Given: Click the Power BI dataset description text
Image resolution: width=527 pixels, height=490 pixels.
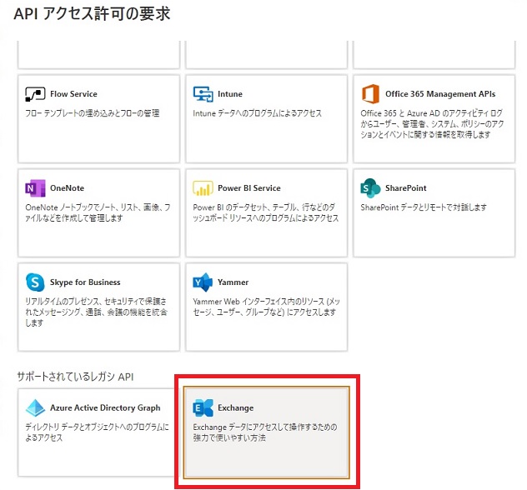Looking at the screenshot, I should pyautogui.click(x=265, y=212).
